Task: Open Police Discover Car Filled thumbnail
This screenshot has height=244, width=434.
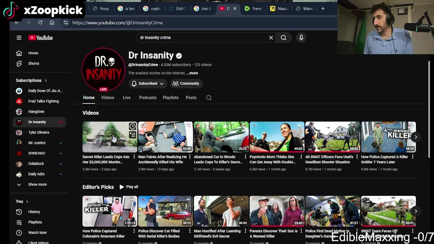Action: pos(165,211)
